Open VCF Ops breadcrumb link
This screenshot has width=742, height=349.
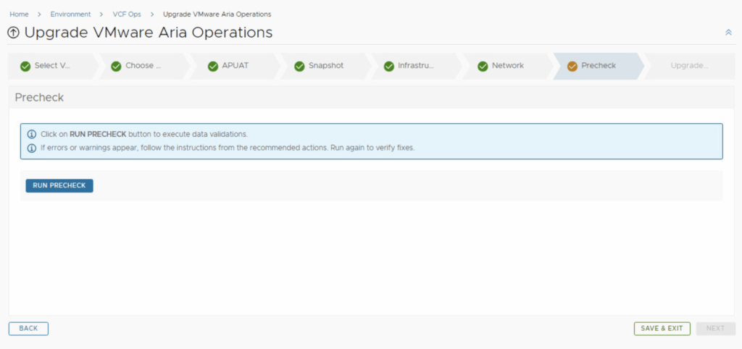point(127,14)
